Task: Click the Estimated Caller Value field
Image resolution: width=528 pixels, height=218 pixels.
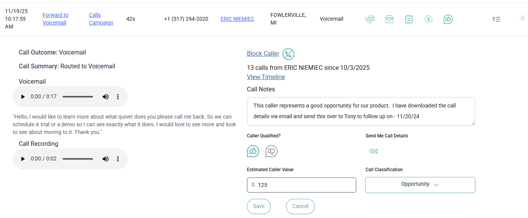Action: point(301,185)
